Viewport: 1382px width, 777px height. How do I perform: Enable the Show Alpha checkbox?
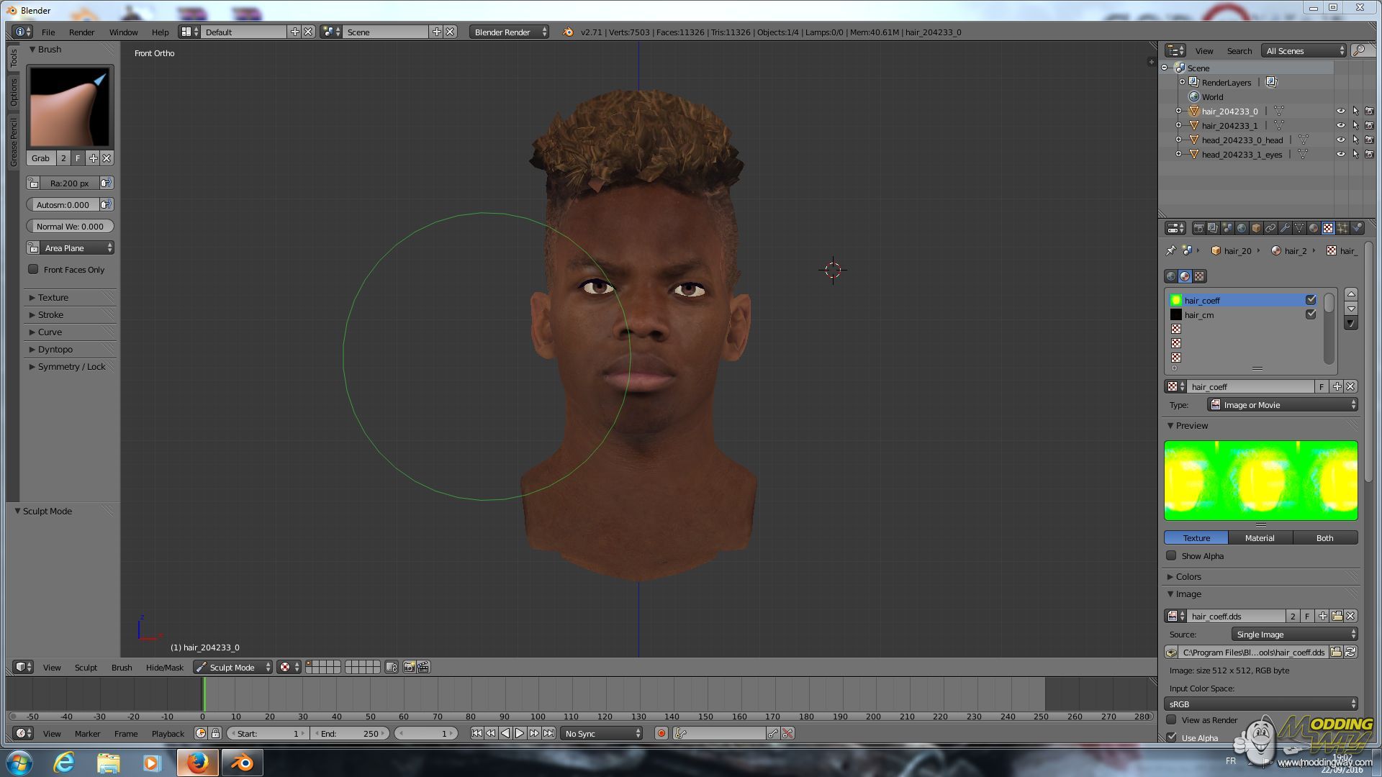click(x=1171, y=555)
